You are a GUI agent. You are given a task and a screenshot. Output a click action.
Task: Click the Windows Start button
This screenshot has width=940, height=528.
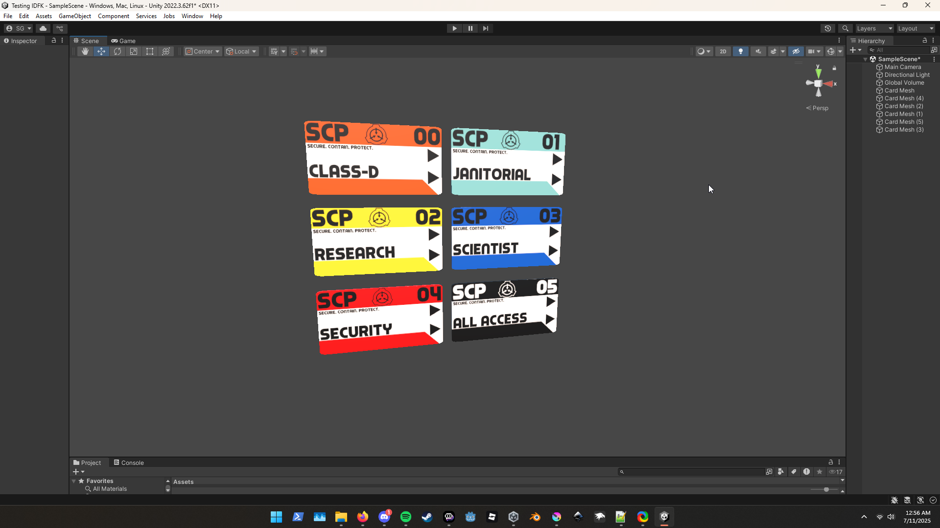[x=277, y=517]
